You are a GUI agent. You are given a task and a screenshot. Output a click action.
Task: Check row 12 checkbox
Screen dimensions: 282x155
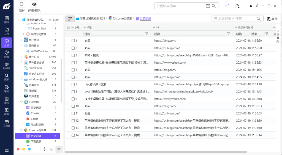[73, 121]
